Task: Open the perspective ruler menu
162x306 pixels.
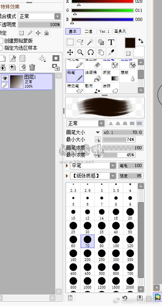Action: 42,58
